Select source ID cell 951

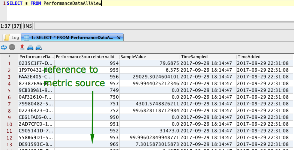87,124
